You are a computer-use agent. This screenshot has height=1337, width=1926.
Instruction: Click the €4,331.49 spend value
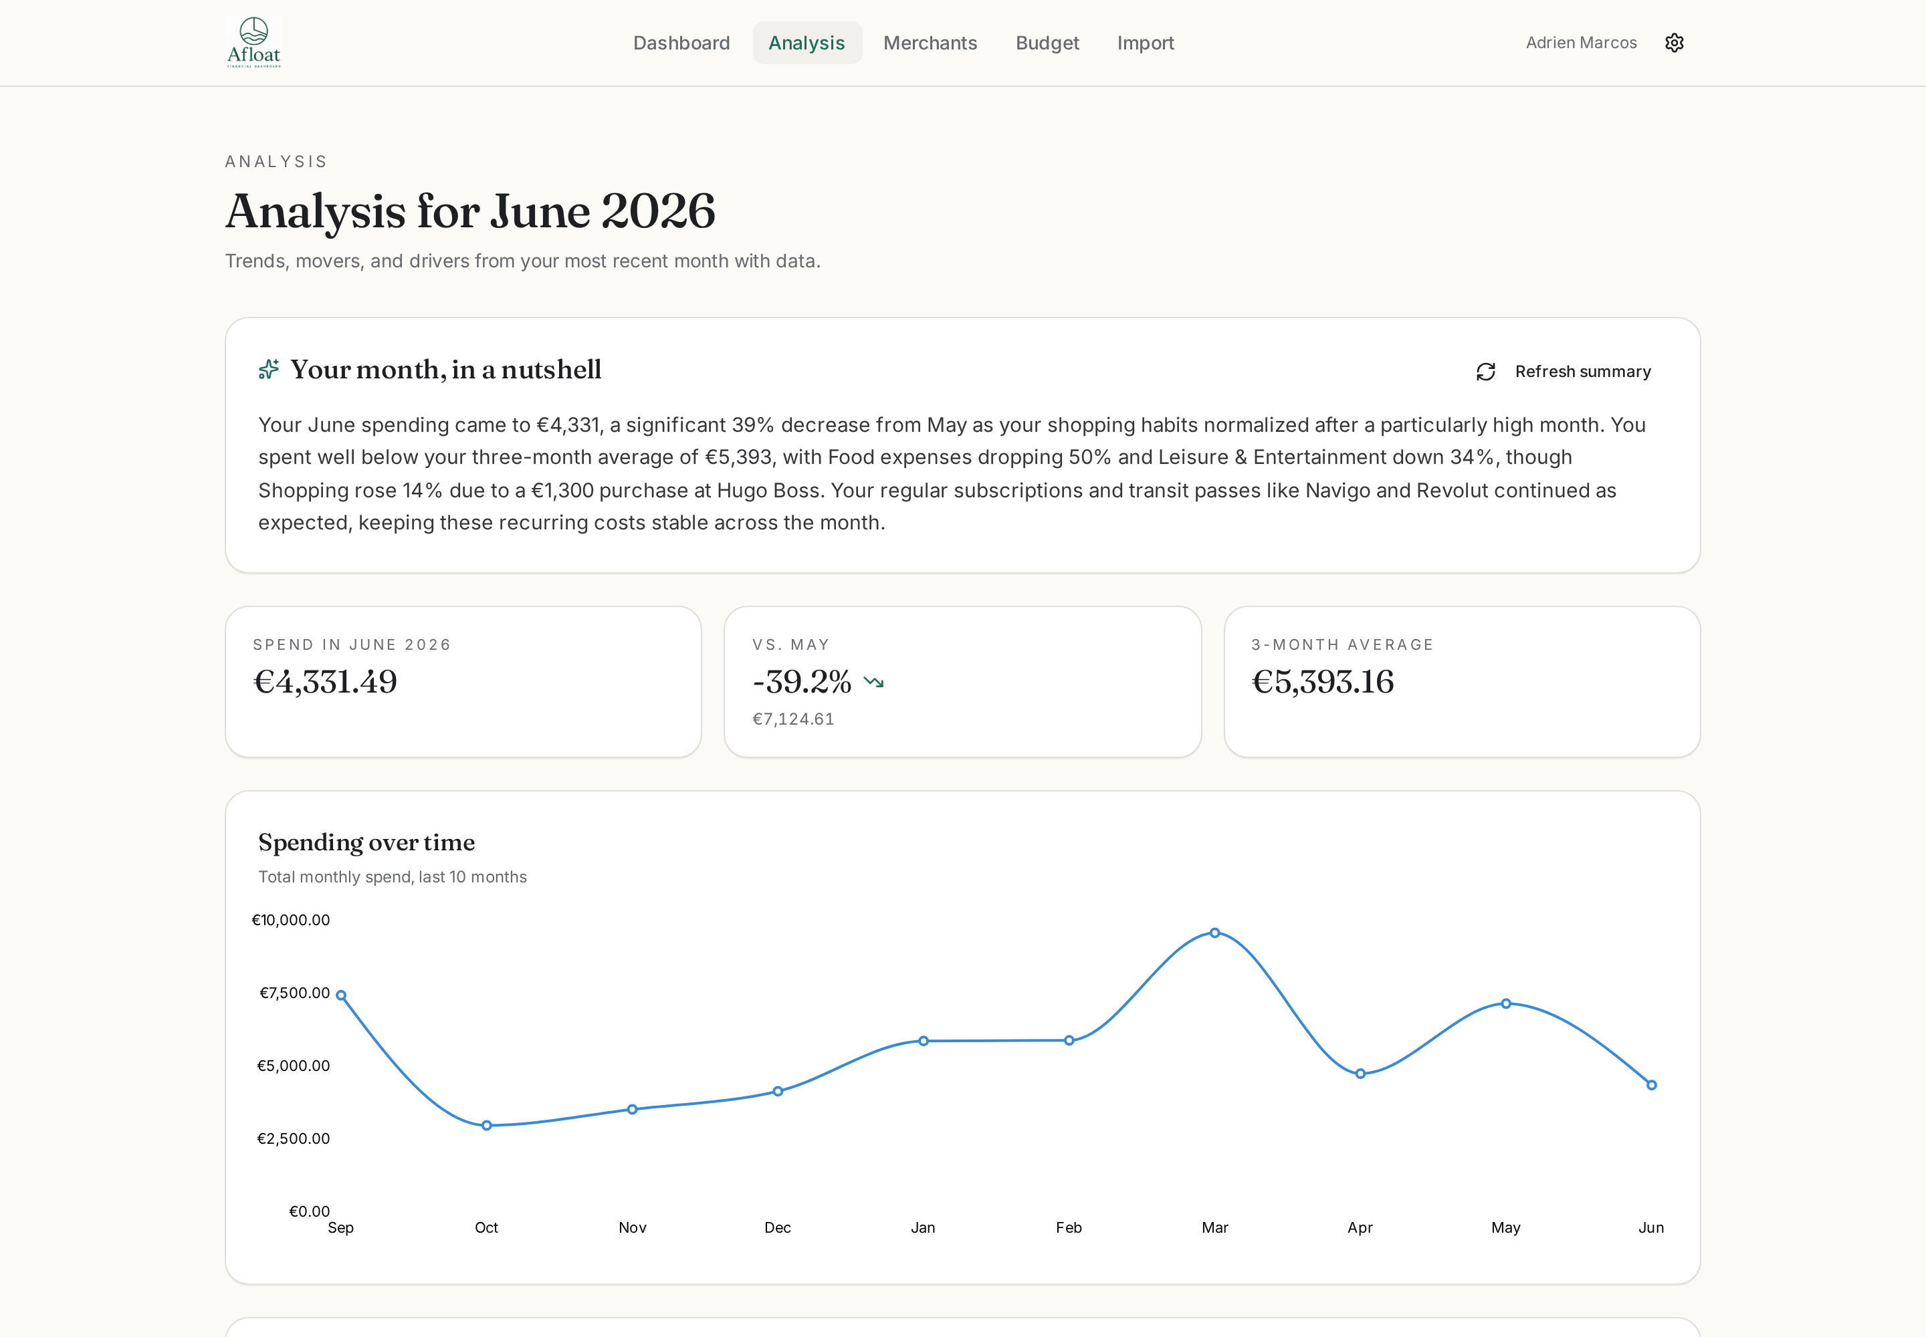coord(325,682)
